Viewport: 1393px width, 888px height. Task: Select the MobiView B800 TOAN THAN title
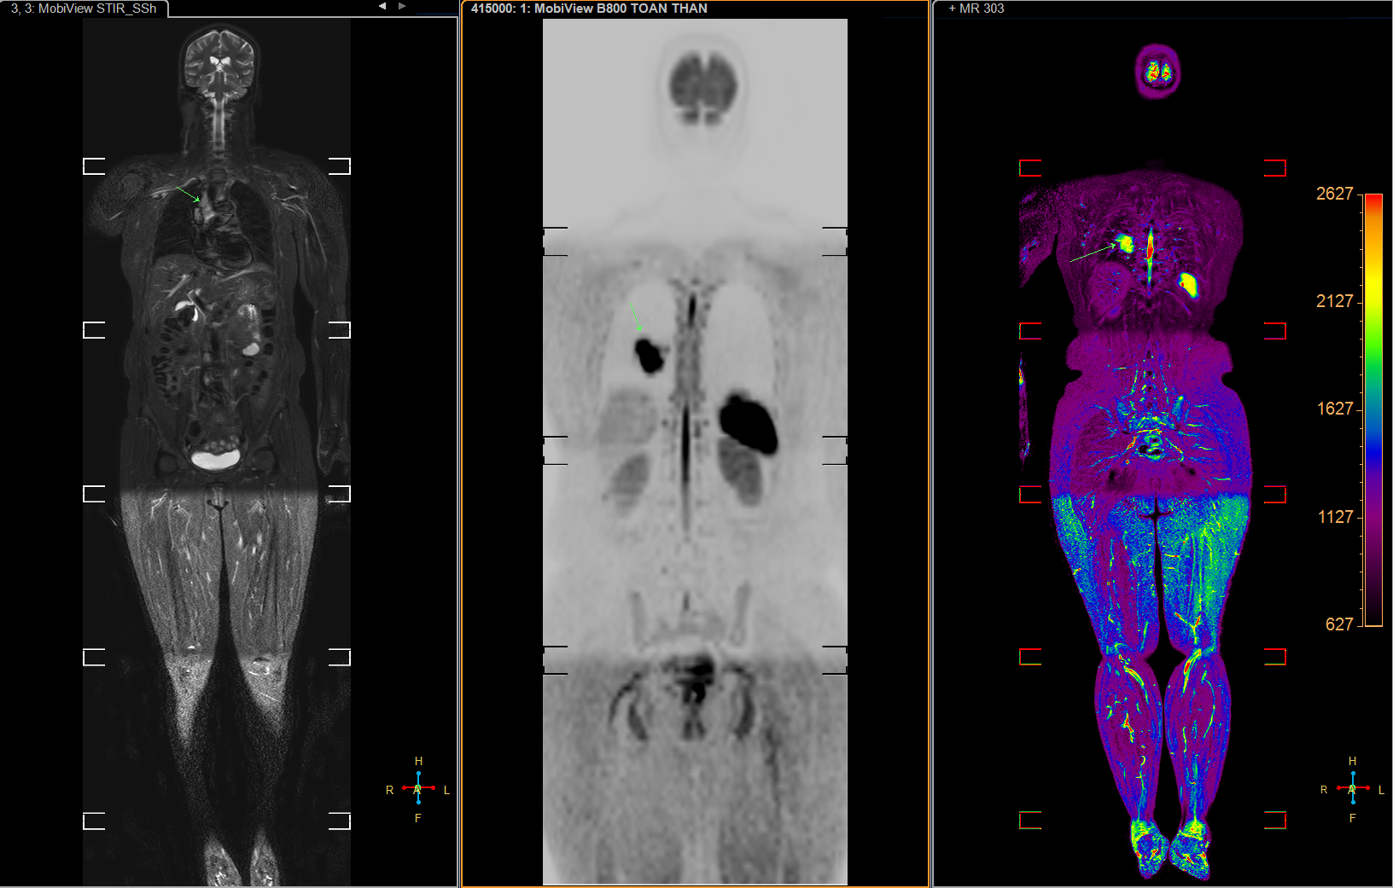coord(589,9)
